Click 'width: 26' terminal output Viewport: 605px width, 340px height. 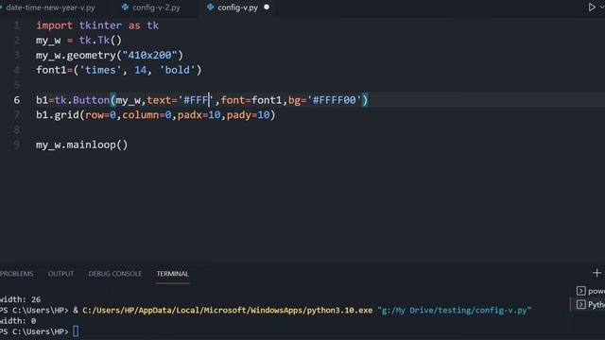[x=20, y=299]
